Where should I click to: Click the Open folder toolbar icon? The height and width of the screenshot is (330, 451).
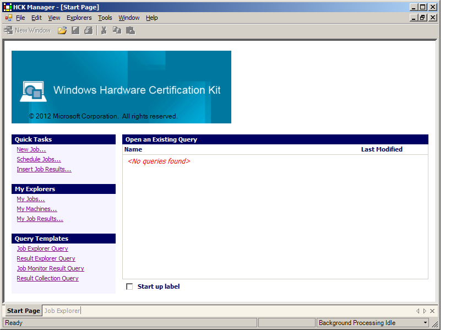pyautogui.click(x=62, y=30)
